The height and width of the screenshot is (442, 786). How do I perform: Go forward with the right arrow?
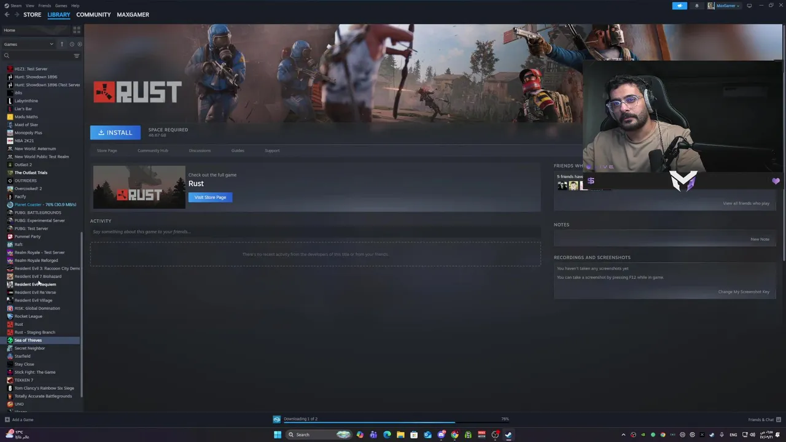(16, 15)
